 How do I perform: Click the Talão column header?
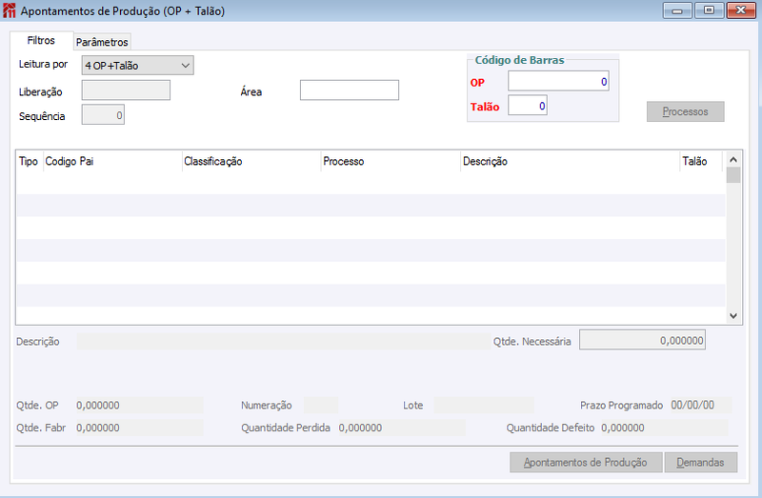tap(700, 161)
